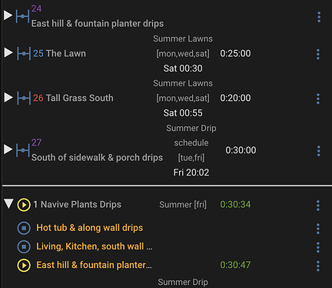Collapse the Navive Plants Drips group

pyautogui.click(x=8, y=204)
